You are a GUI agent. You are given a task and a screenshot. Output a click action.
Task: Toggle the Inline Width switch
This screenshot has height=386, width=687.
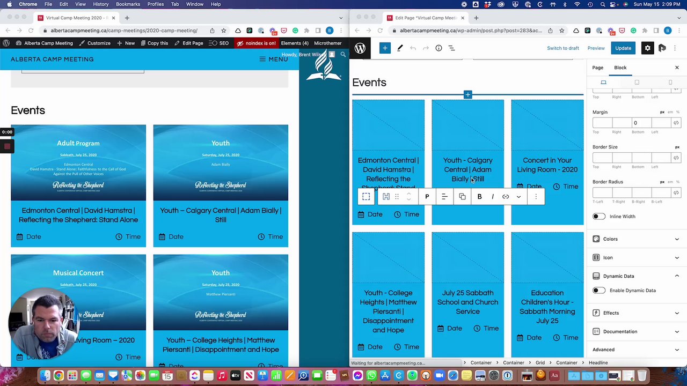(x=599, y=217)
